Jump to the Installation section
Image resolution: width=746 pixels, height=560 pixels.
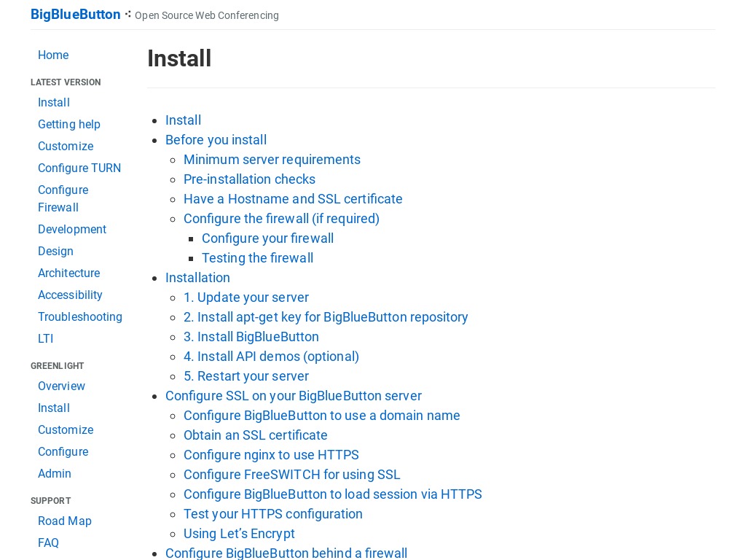[x=197, y=278]
